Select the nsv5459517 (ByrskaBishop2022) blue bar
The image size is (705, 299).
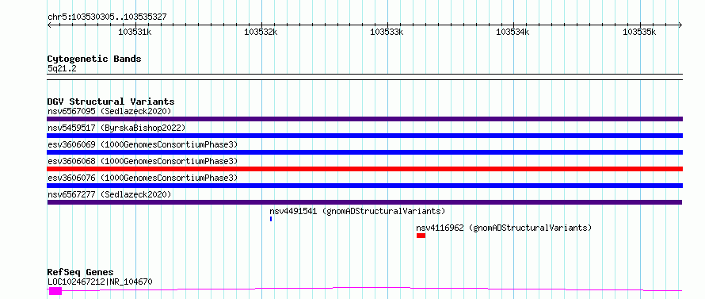(x=364, y=136)
